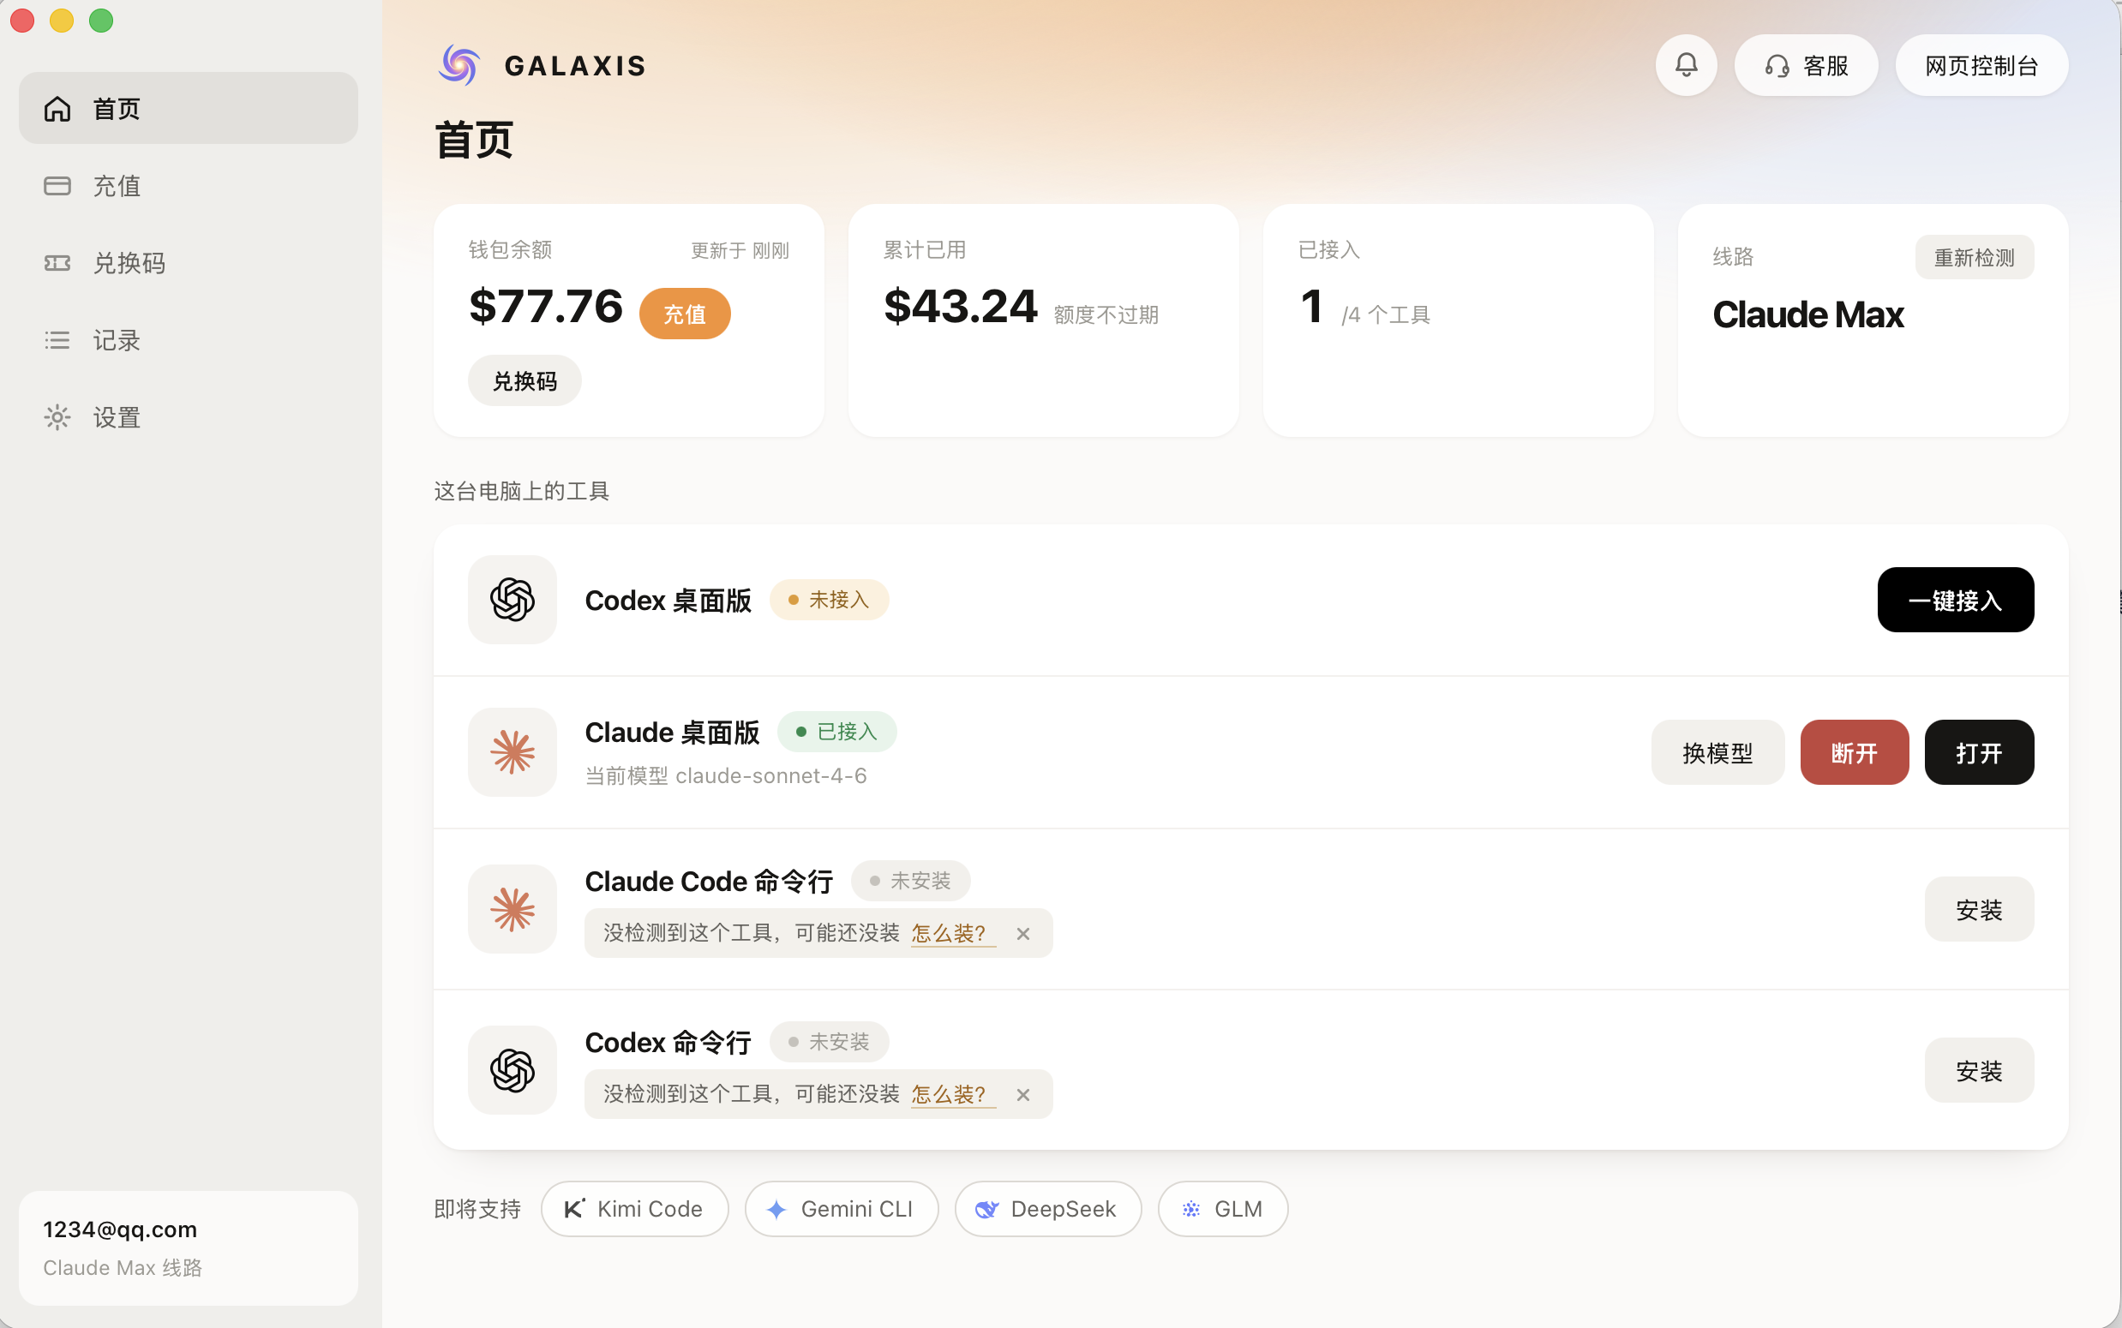
Task: Click 一键接入 for Codex 桌面版
Action: [x=1955, y=600]
